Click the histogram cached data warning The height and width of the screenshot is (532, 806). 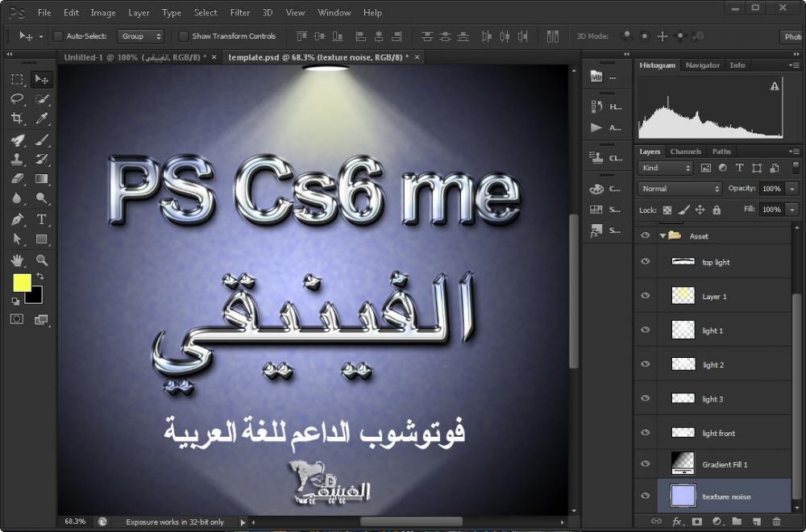tap(775, 86)
